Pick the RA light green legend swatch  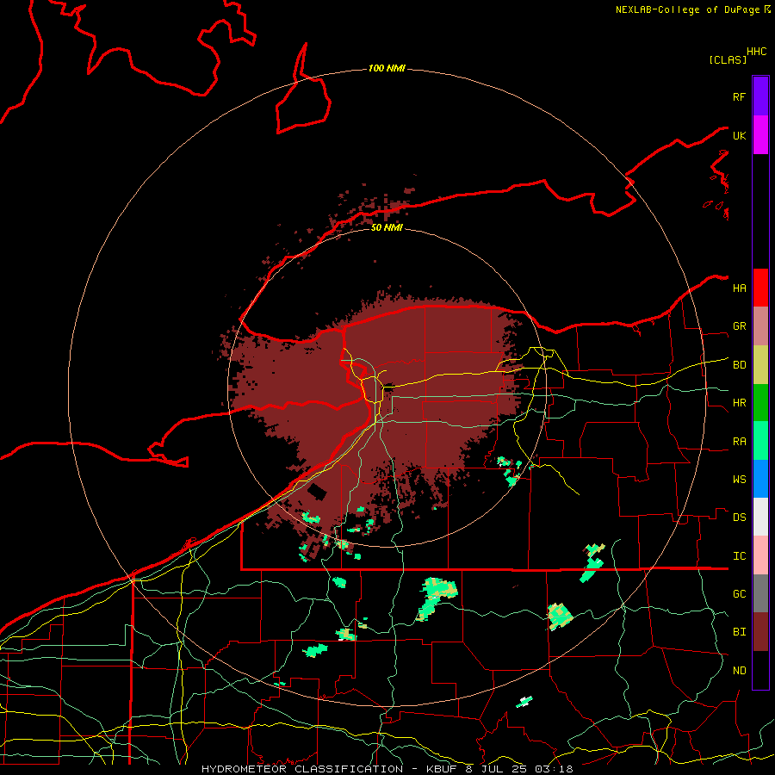pyautogui.click(x=760, y=441)
